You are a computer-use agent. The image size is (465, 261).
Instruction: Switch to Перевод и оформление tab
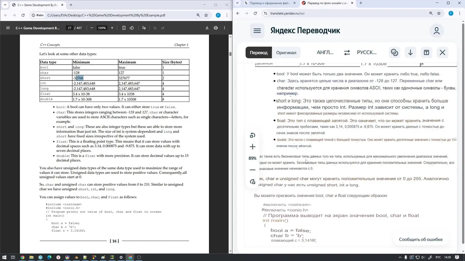tap(269, 3)
